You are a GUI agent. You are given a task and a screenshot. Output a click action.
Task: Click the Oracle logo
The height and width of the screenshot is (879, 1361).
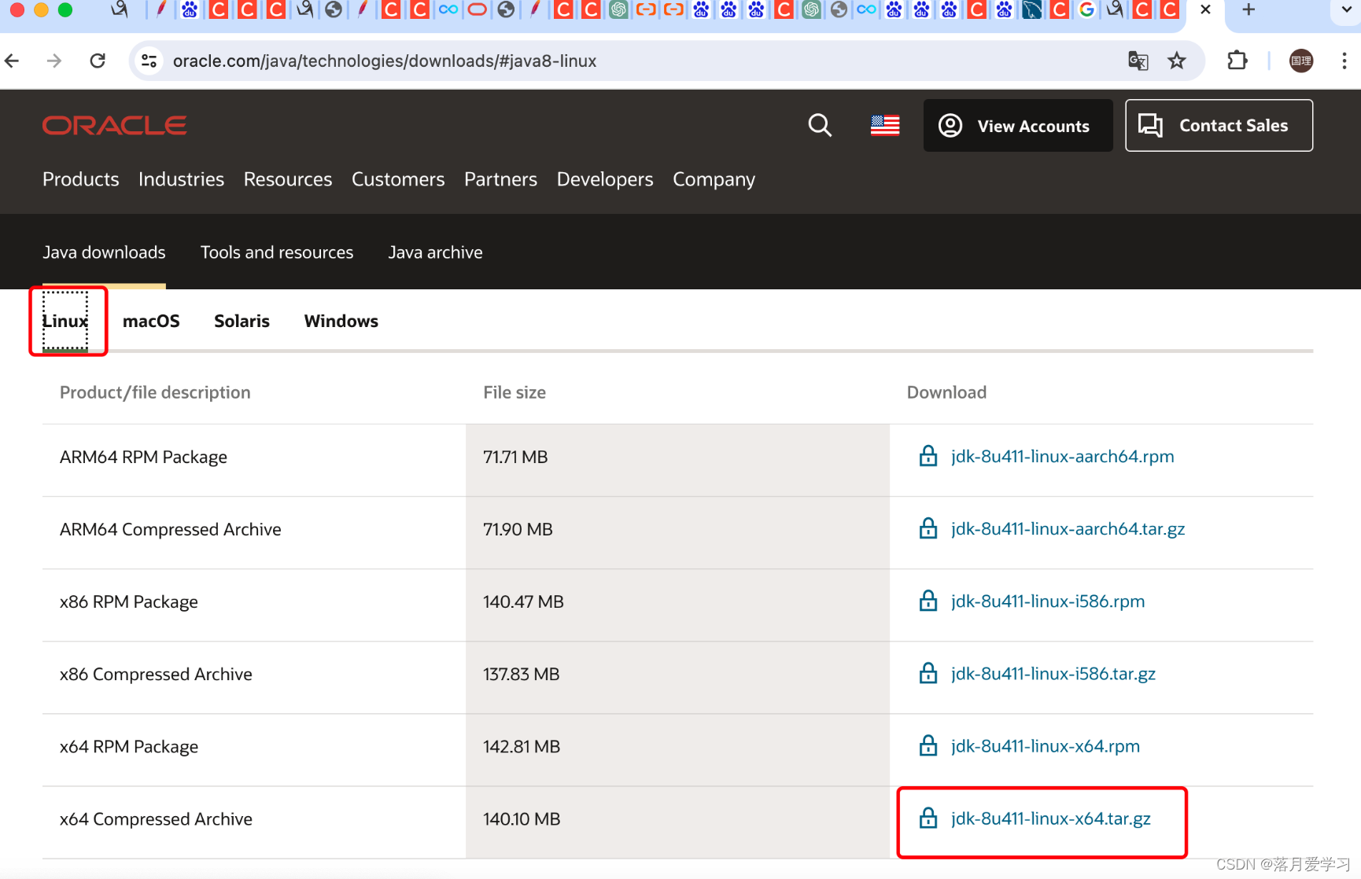click(114, 125)
